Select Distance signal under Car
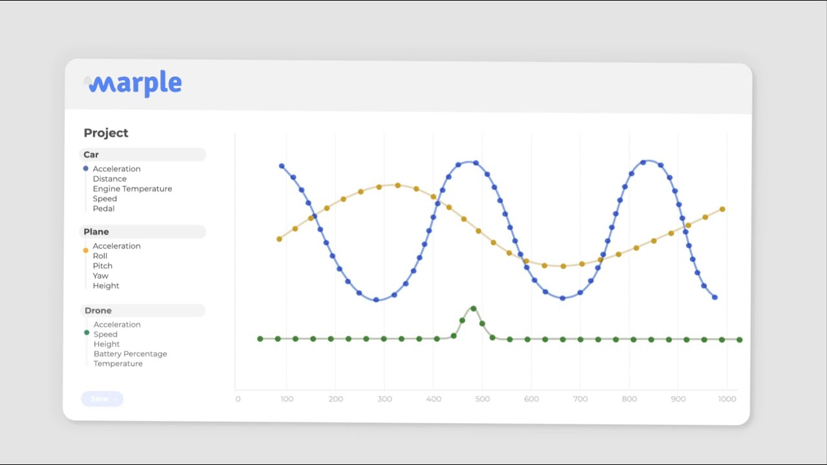This screenshot has height=465, width=827. [109, 179]
